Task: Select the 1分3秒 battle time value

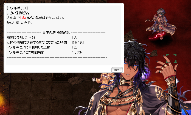Action: pyautogui.click(x=77, y=52)
